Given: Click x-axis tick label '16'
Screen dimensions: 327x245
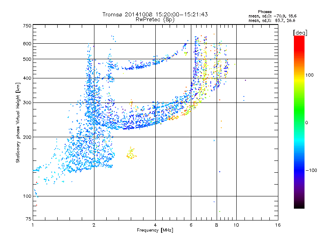Looking at the screenshot, I should 278,225.
